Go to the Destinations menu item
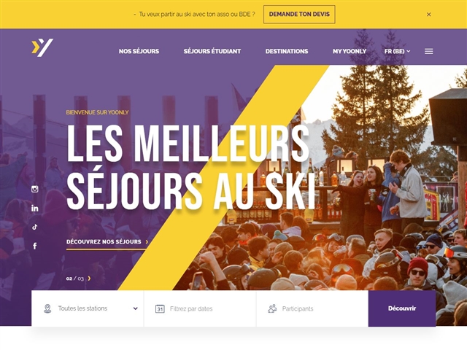 click(287, 51)
